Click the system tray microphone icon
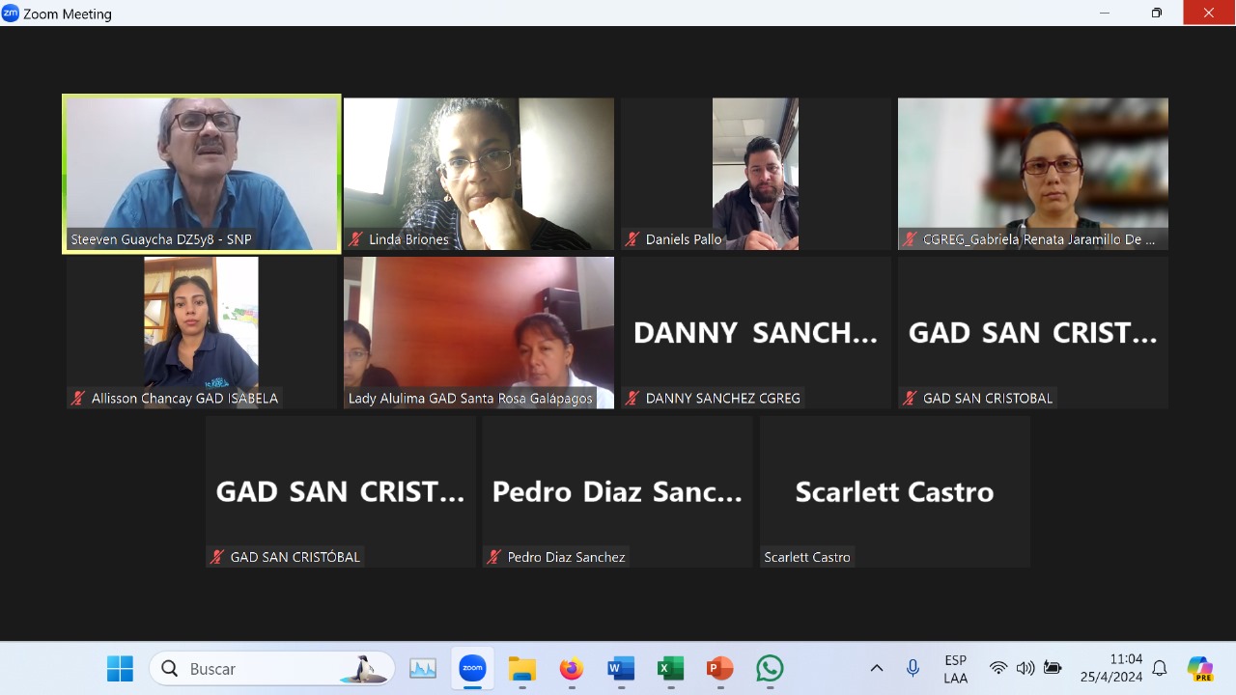 coord(913,668)
